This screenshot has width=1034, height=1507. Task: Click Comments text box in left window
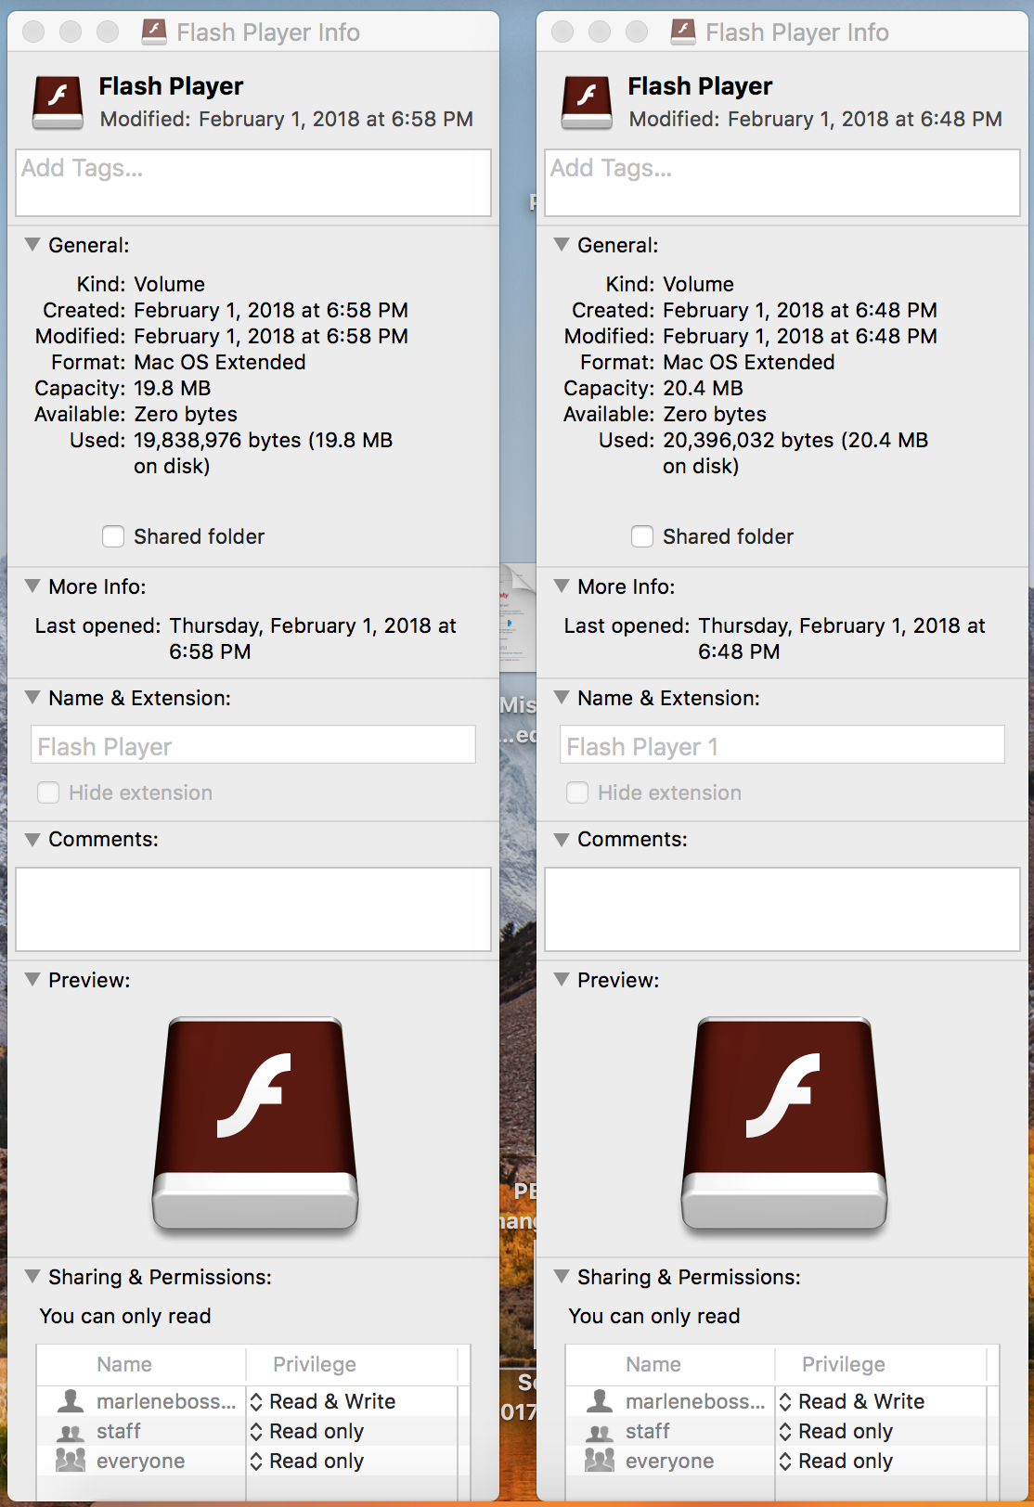tap(253, 909)
